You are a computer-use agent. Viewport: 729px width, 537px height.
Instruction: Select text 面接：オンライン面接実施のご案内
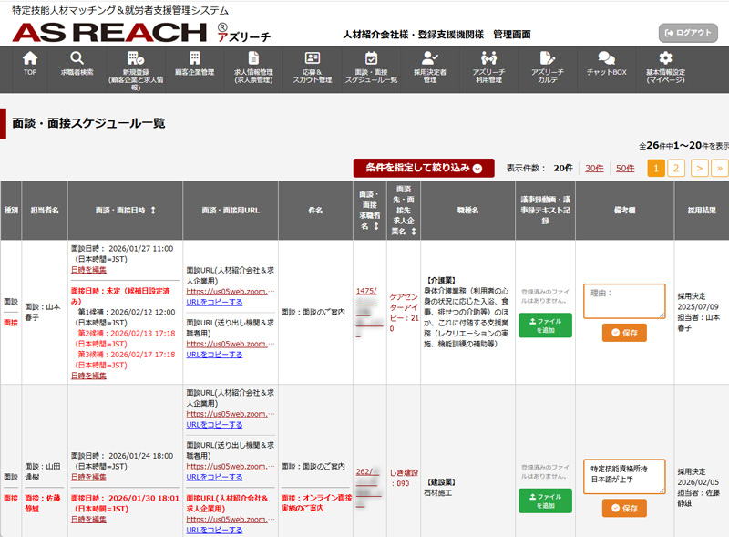pyautogui.click(x=316, y=503)
